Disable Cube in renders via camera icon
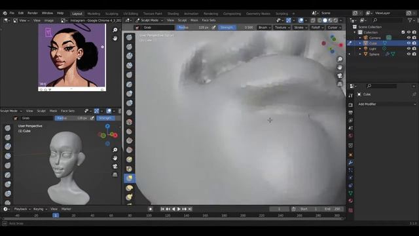The height and width of the screenshot is (236, 419). pyautogui.click(x=414, y=43)
